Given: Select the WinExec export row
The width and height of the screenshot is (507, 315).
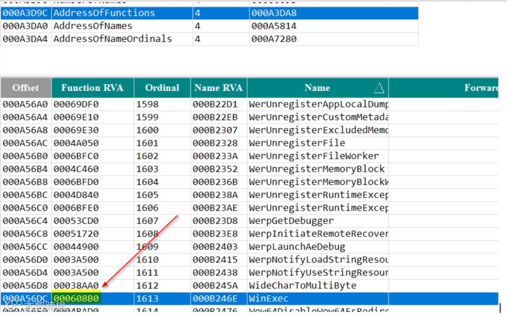Looking at the screenshot, I should (x=249, y=299).
